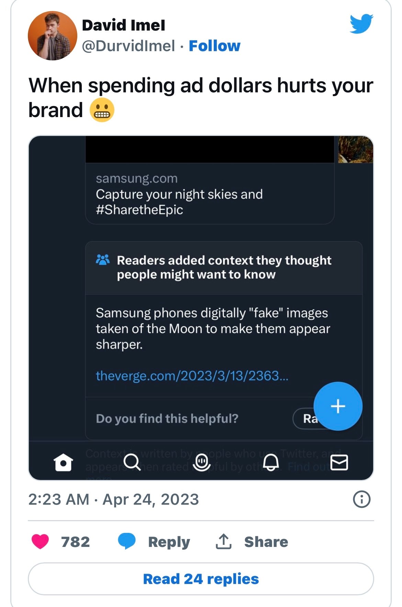402x607 pixels.
Task: Click the share upload arrow icon
Action: coord(223,541)
